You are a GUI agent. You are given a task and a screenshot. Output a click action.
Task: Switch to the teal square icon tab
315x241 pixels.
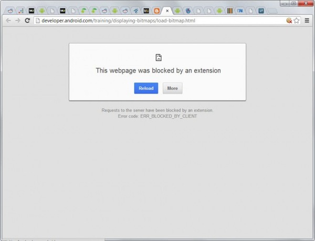261,11
